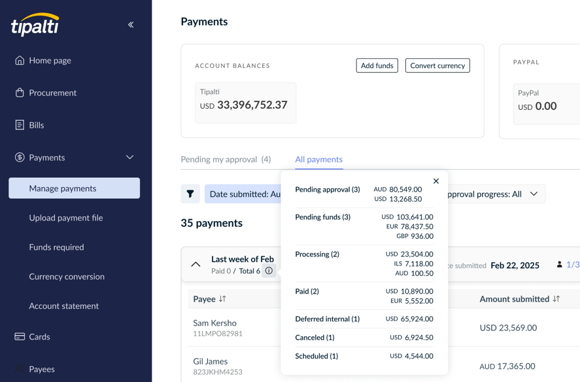Viewport: 580px width, 382px height.
Task: Switch to Pending my approval tab
Action: (226, 160)
